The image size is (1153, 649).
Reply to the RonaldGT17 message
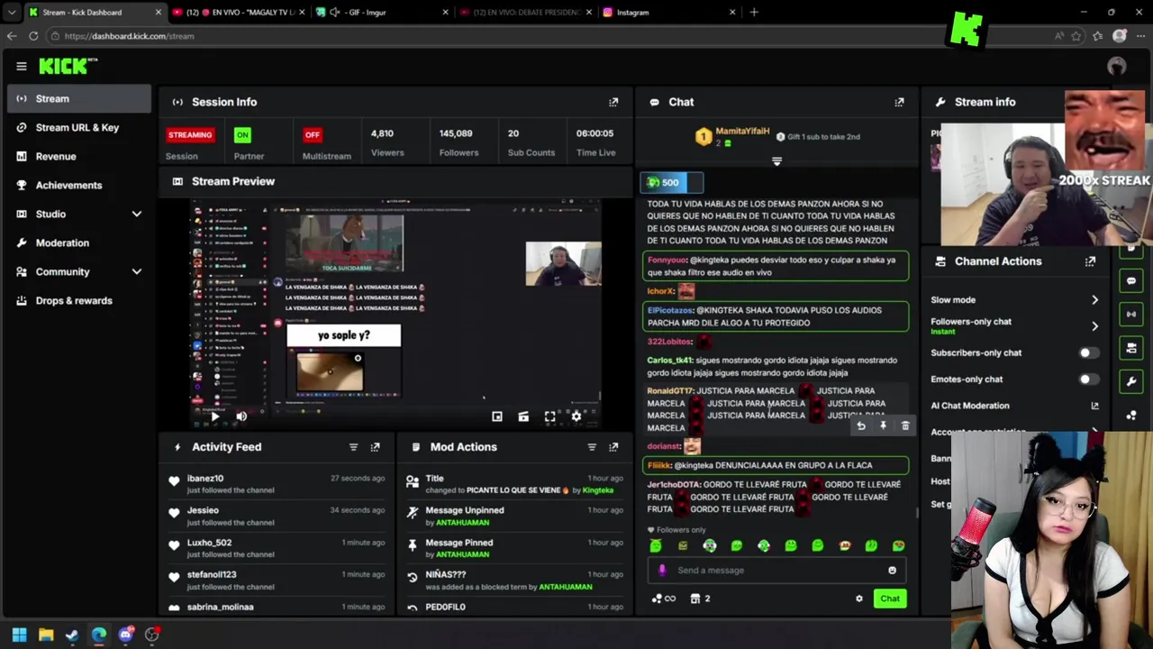pos(861,426)
